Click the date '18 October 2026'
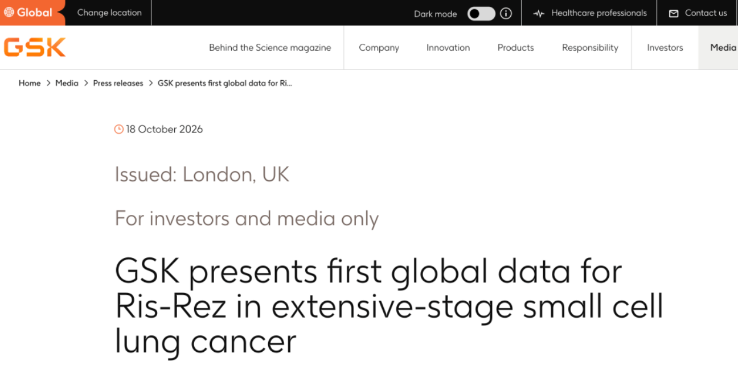This screenshot has height=366, width=738. coord(165,129)
